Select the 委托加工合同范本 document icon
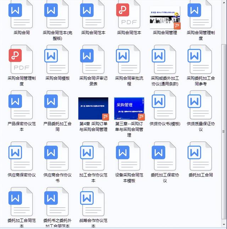The width and height of the screenshot is (227, 229). click(x=21, y=202)
